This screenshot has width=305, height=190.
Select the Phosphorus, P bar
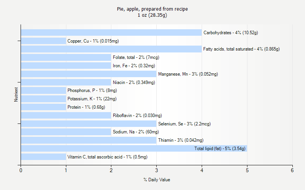[x=43, y=90]
